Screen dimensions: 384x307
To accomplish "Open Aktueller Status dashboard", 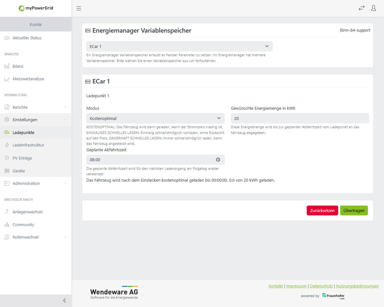I will 27,38.
